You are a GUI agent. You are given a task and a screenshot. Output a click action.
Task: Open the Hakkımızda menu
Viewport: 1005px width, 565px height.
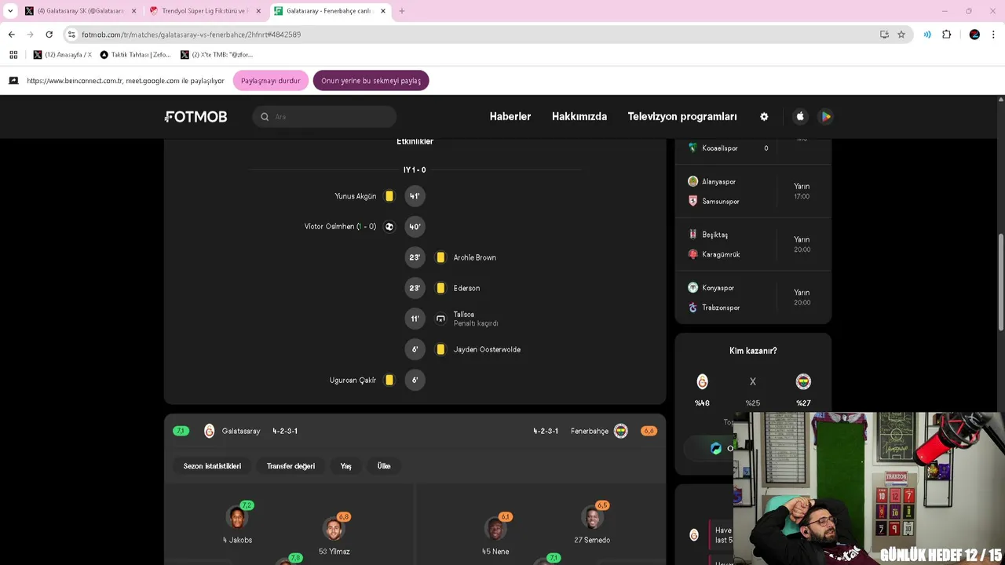tap(579, 116)
